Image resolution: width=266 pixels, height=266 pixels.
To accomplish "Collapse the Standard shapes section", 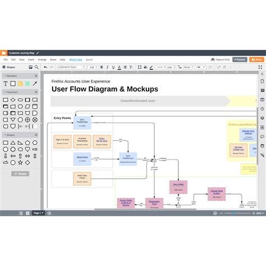I will click(5, 76).
